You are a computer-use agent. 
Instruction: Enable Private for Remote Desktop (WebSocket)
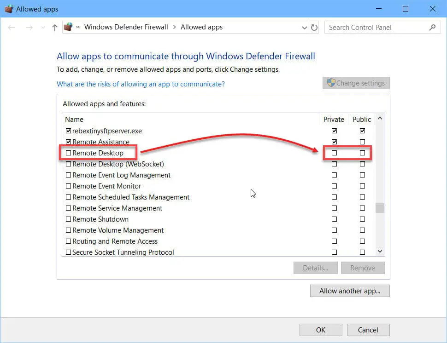(x=334, y=164)
